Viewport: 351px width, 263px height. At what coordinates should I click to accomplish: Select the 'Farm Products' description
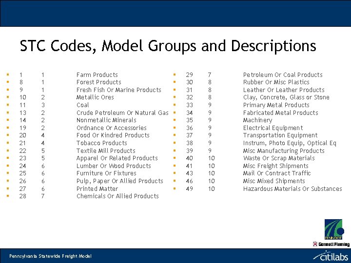point(97,75)
